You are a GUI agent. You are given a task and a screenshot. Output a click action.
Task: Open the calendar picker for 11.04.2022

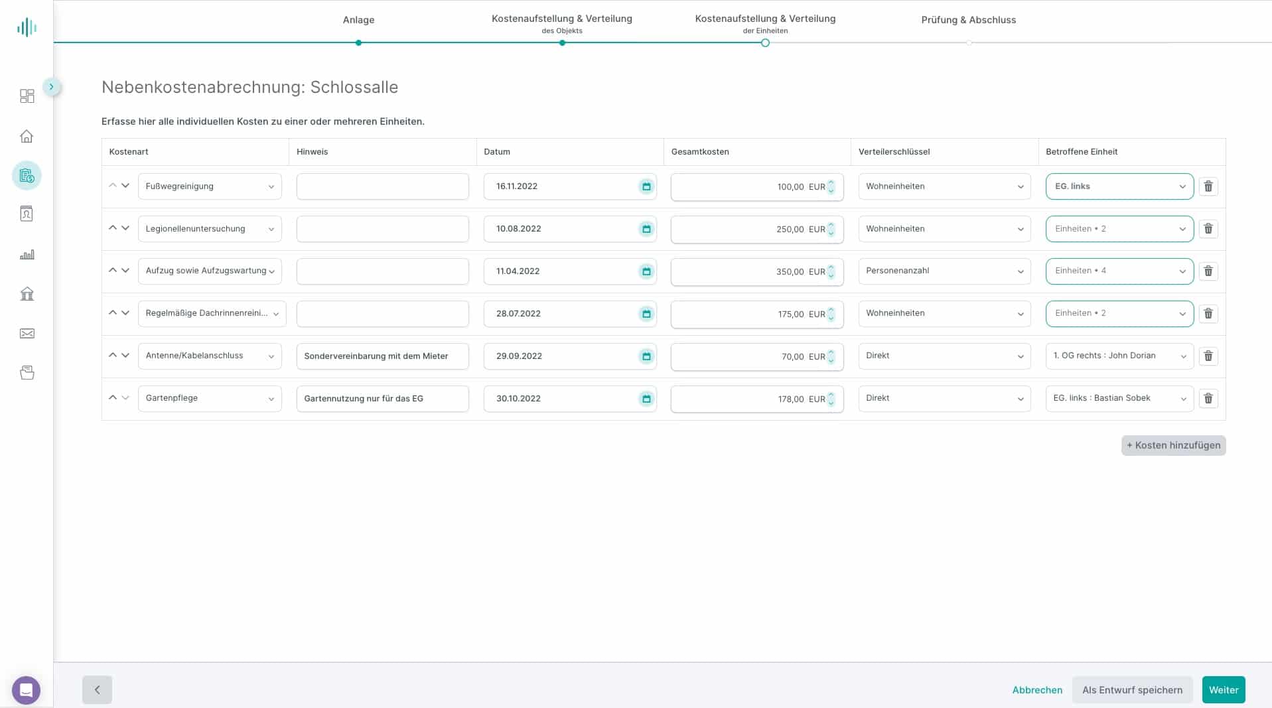click(x=646, y=271)
